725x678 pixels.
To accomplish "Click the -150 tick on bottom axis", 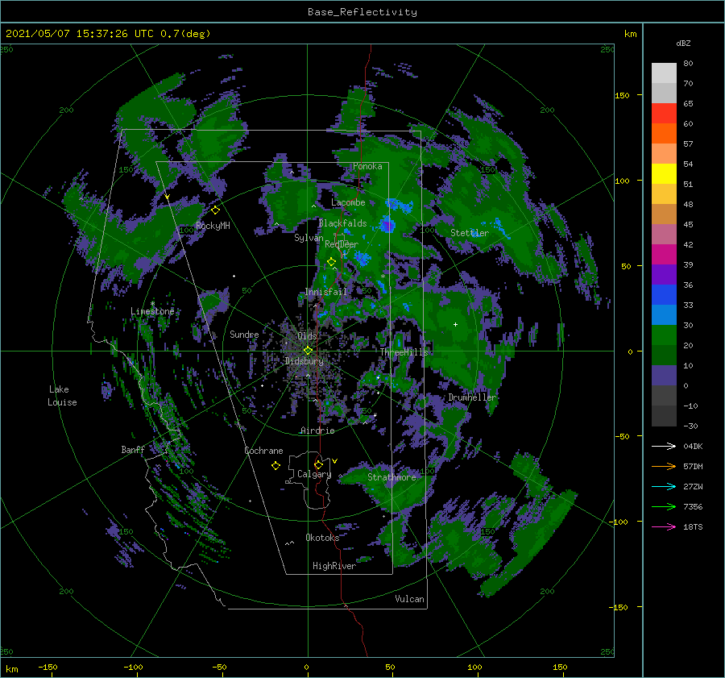I will pos(48,667).
